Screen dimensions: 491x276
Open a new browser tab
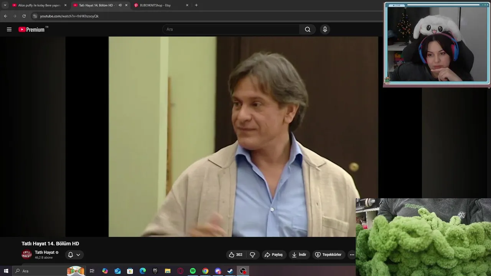196,5
